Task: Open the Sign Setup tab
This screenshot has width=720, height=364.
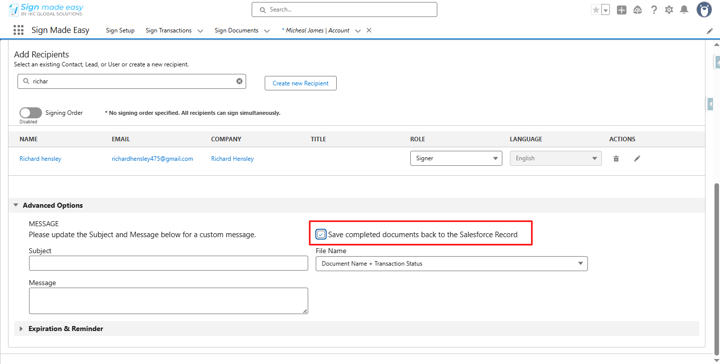Action: click(x=120, y=30)
